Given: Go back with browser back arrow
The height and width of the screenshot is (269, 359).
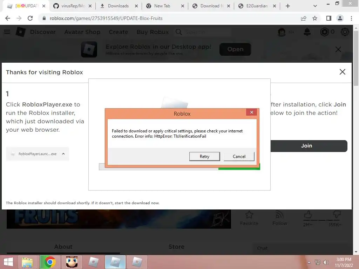Looking at the screenshot, I should 8,18.
